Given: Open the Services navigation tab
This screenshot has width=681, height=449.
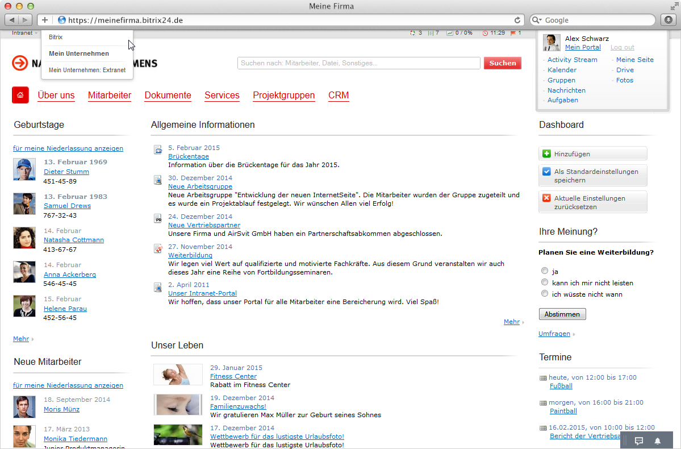Looking at the screenshot, I should tap(222, 95).
